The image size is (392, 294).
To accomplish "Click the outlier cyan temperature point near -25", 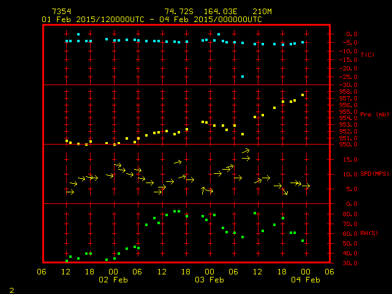I will pos(243,77).
